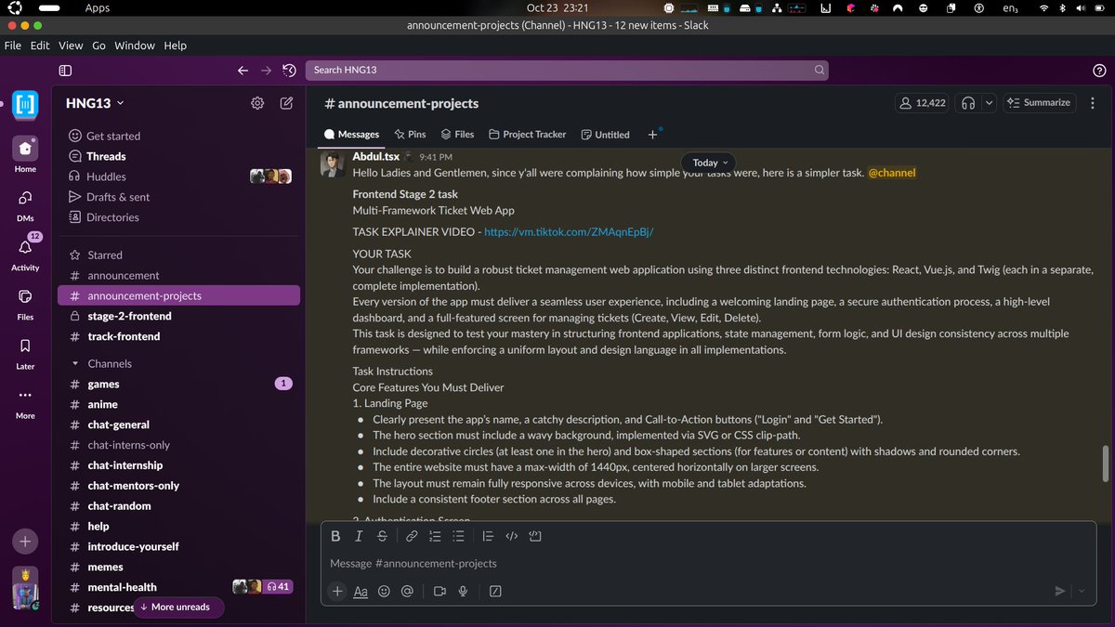The image size is (1115, 627).
Task: Send the message with the arrow
Action: pos(1060,591)
